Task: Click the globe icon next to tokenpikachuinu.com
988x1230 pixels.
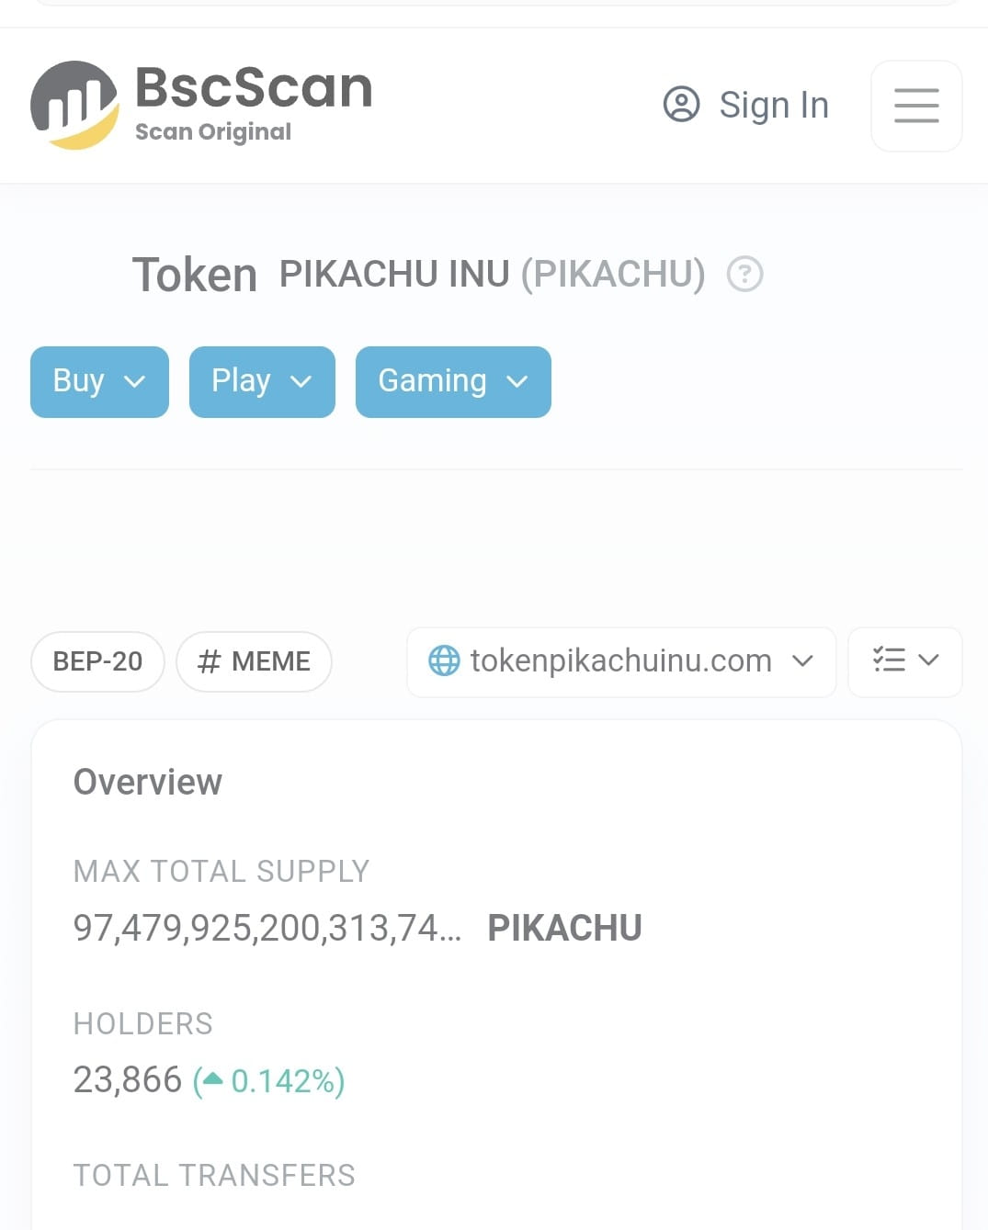Action: (444, 660)
